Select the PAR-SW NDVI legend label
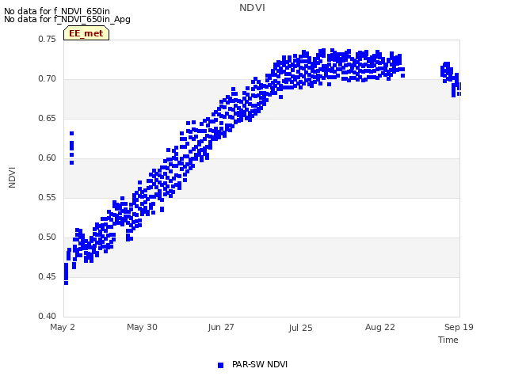The image size is (507, 380). [260, 364]
